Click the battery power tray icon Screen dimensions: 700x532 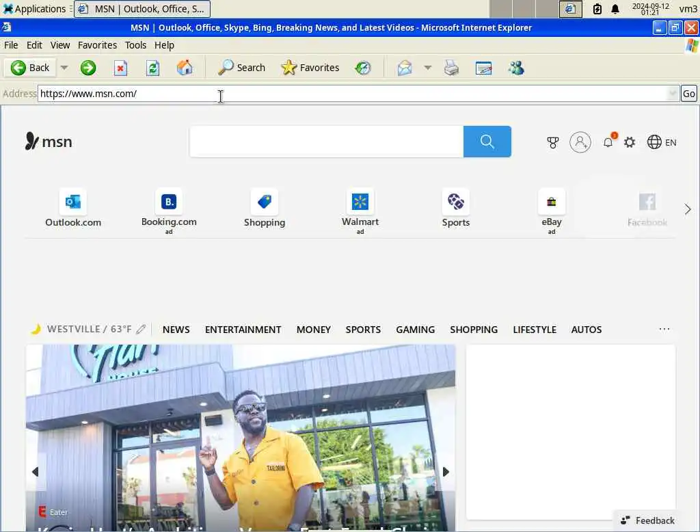[x=597, y=9]
